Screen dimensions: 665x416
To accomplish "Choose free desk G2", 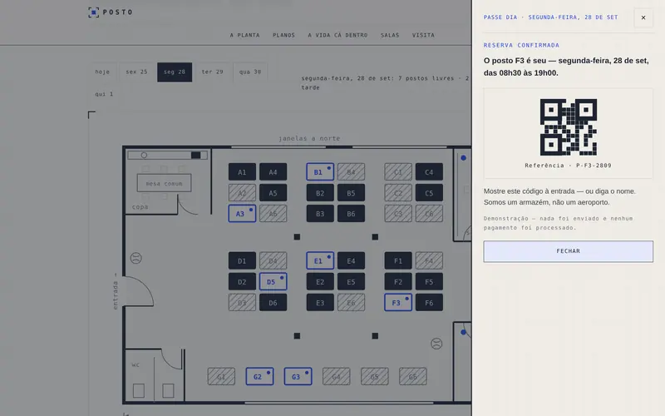I will pyautogui.click(x=259, y=377).
